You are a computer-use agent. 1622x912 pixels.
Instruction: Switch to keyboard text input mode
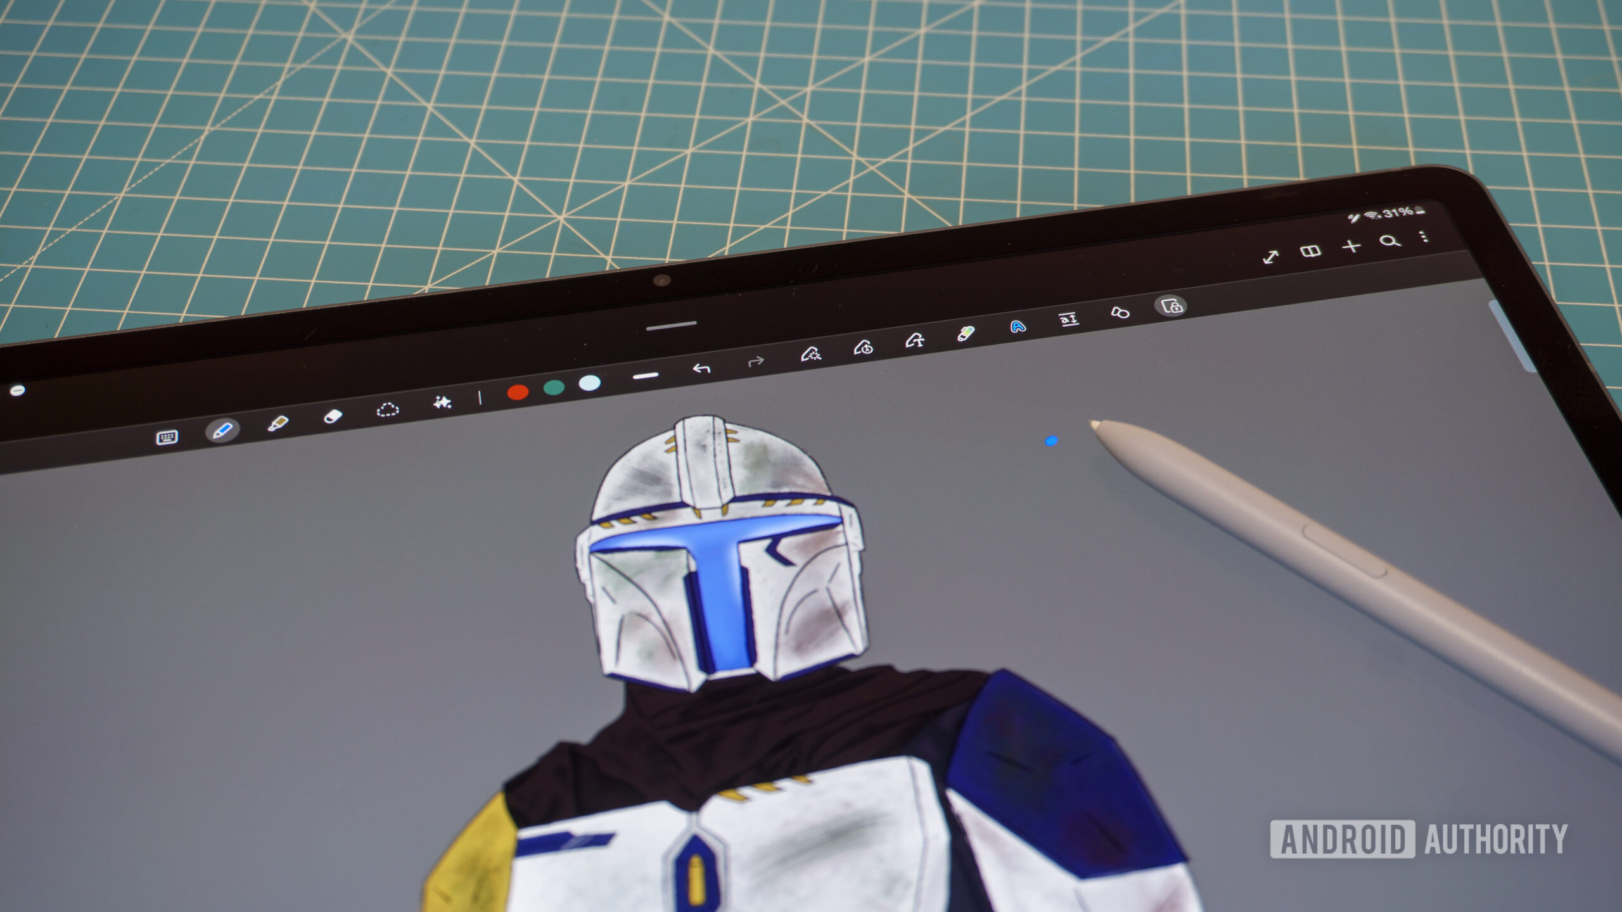point(167,438)
